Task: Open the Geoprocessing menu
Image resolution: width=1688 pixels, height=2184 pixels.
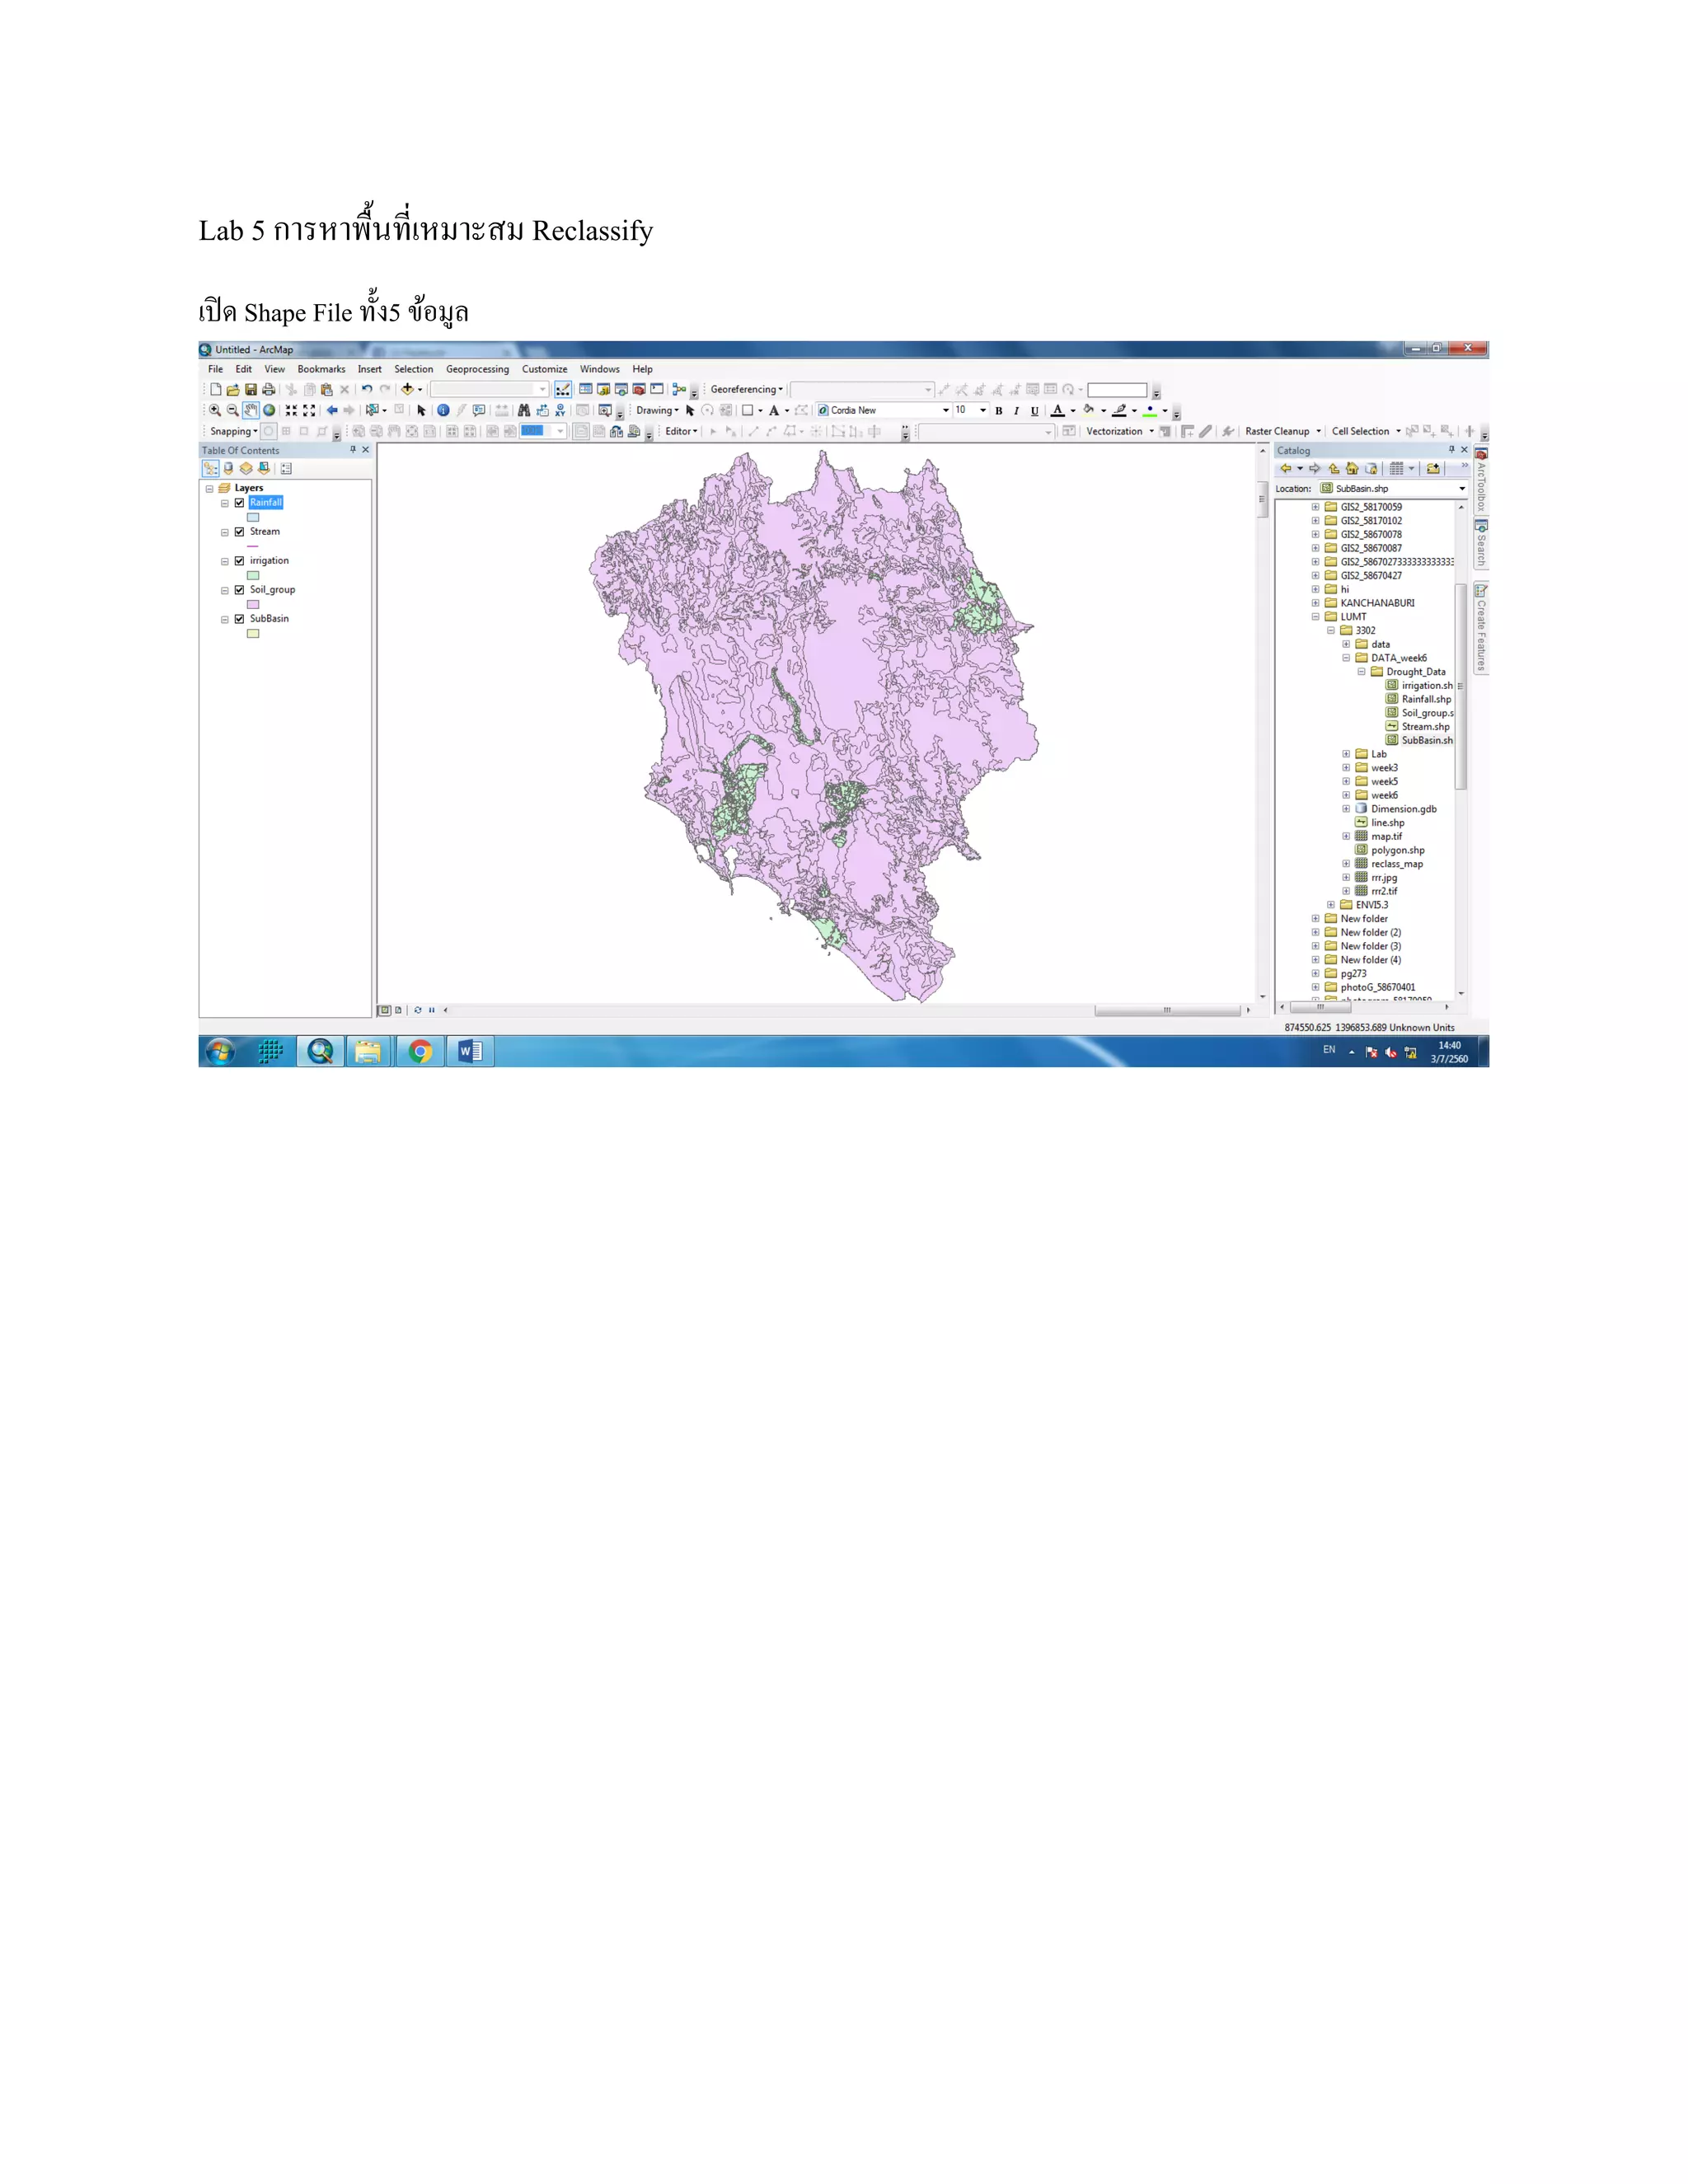Action: [477, 369]
